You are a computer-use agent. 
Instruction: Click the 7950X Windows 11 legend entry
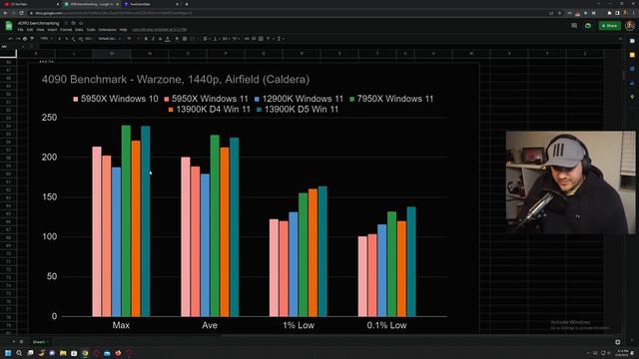pyautogui.click(x=391, y=99)
